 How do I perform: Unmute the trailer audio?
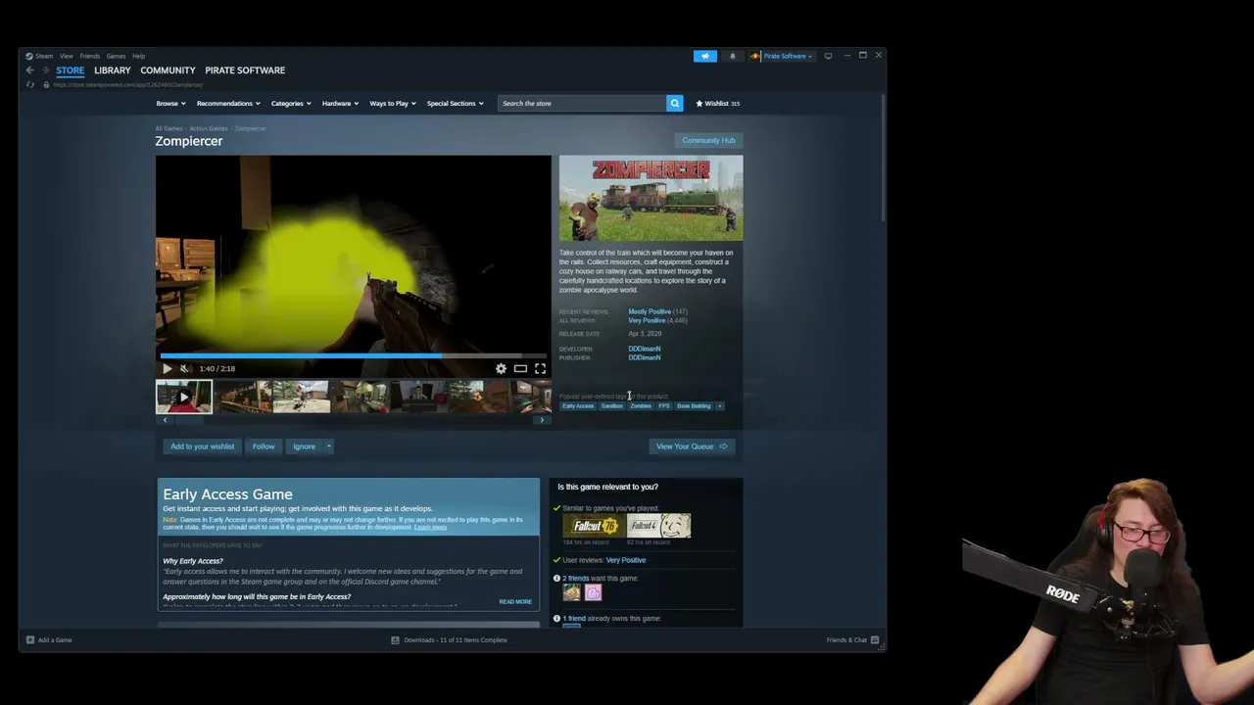(185, 368)
